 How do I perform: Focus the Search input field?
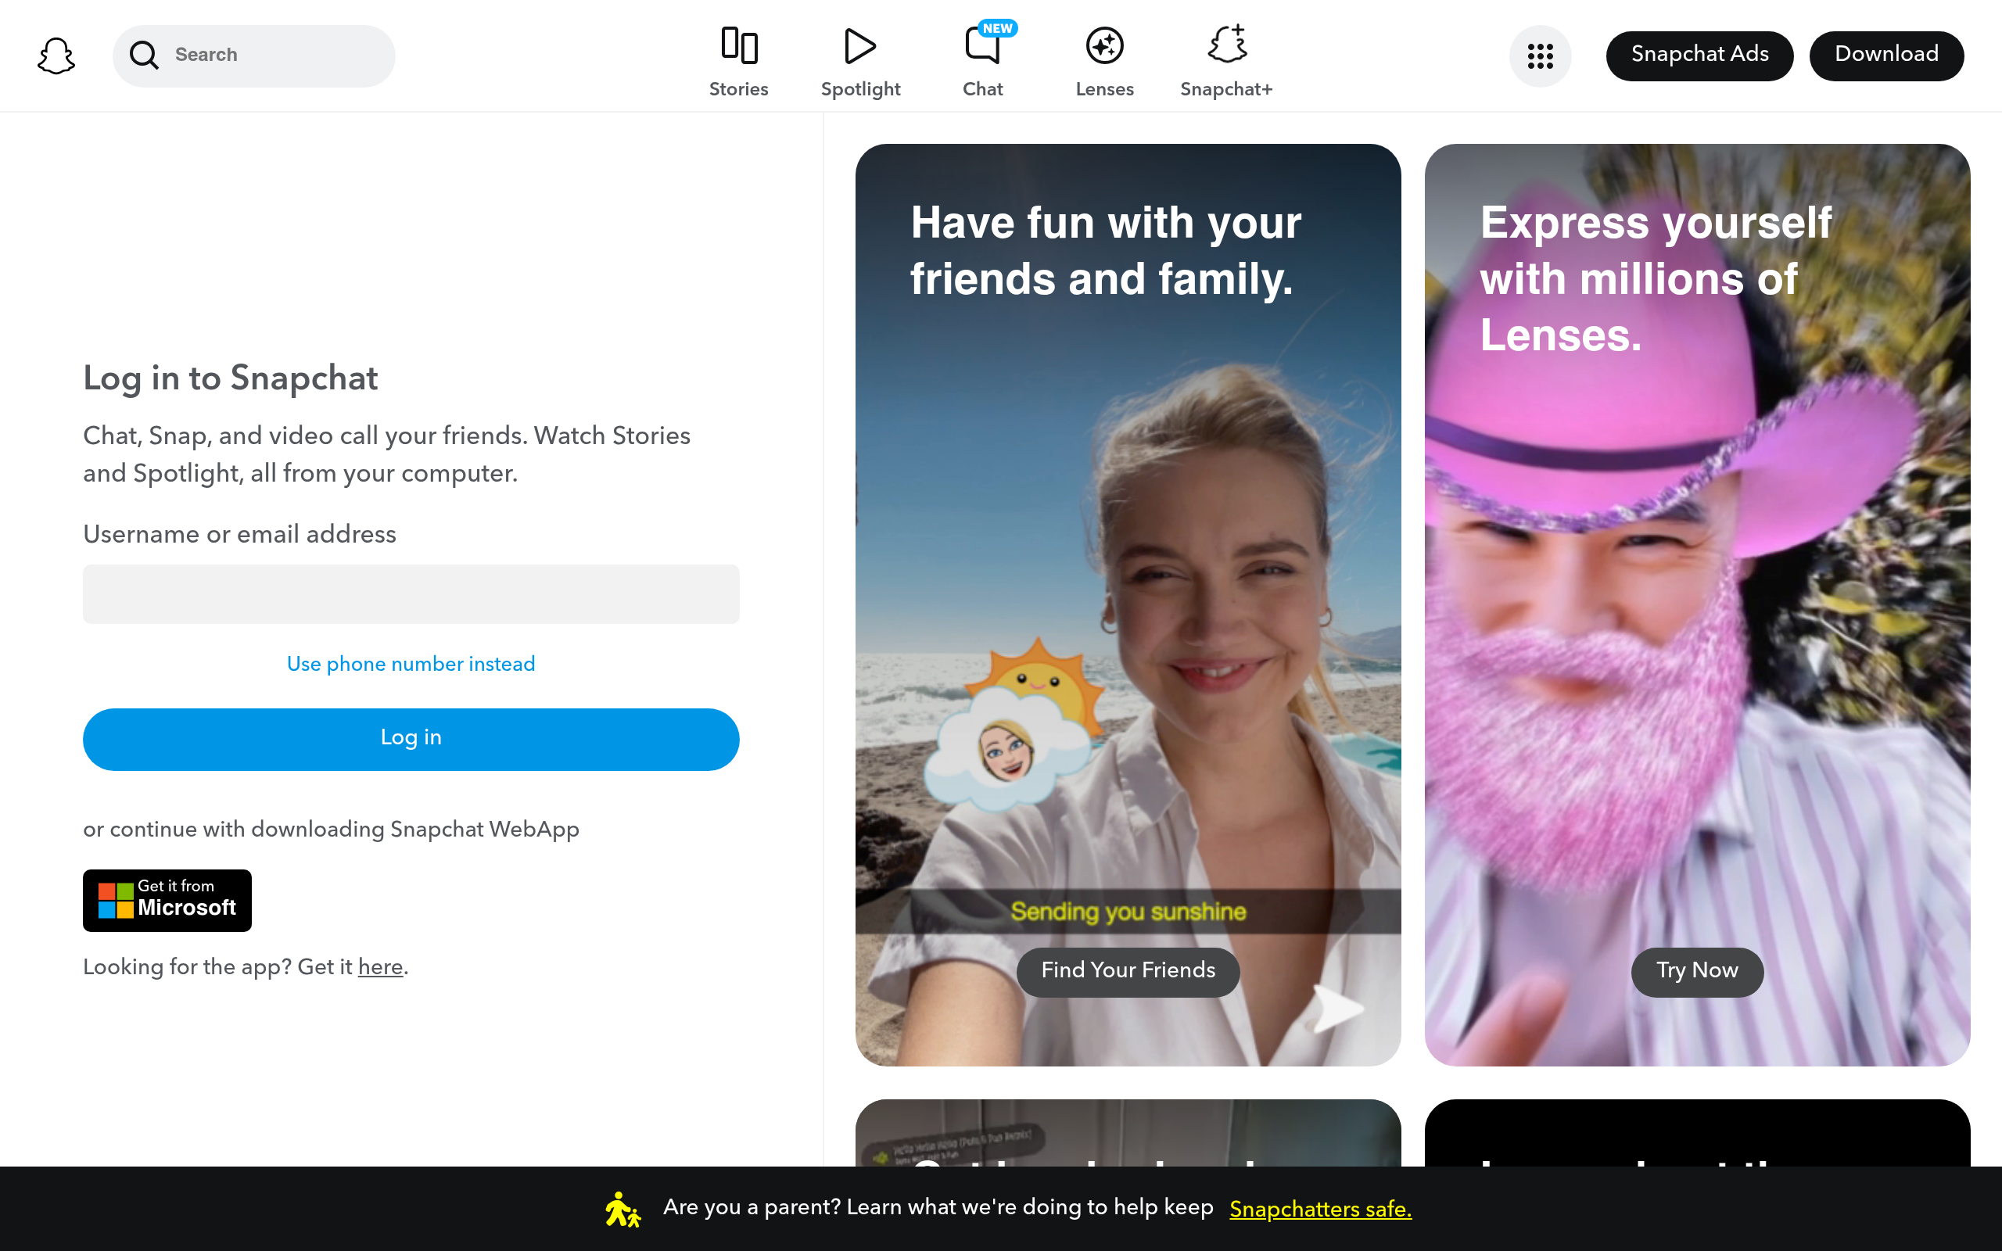pyautogui.click(x=254, y=56)
